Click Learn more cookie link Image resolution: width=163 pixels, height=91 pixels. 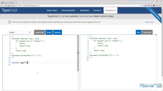coord(149,22)
